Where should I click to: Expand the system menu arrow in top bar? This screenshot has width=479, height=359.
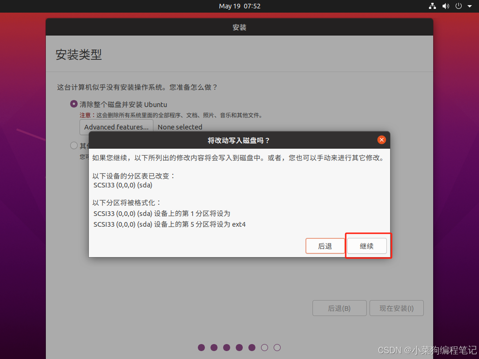(x=470, y=6)
